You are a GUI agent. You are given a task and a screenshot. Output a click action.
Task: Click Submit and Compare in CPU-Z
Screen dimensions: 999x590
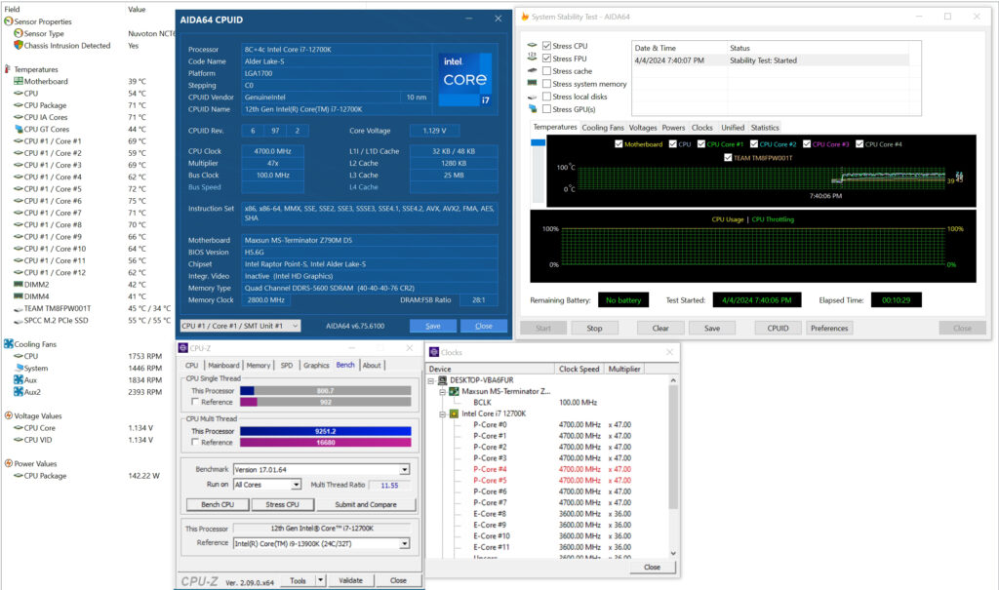click(366, 504)
